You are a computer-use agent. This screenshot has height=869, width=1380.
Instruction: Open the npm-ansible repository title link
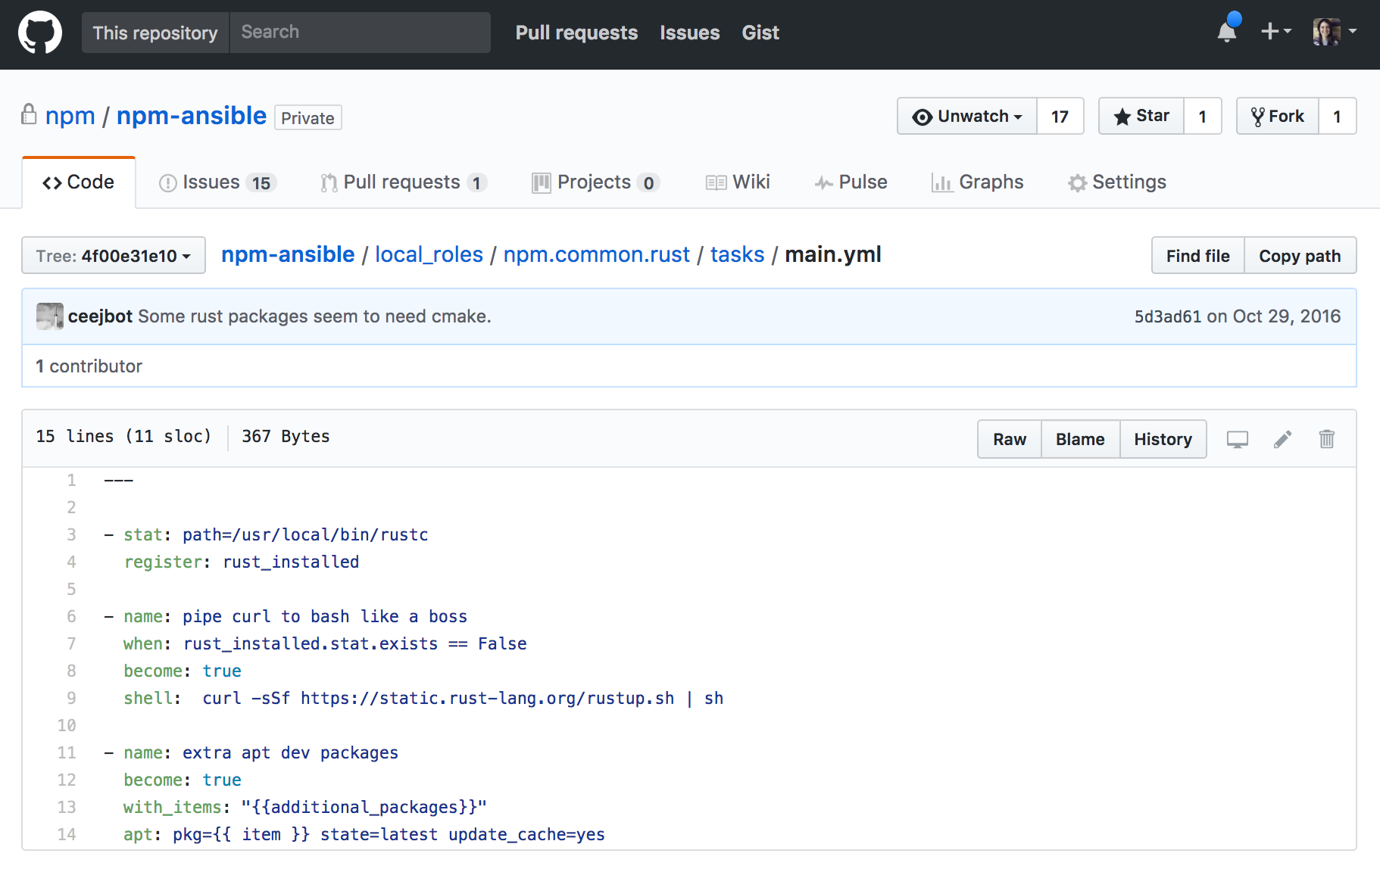coord(192,116)
